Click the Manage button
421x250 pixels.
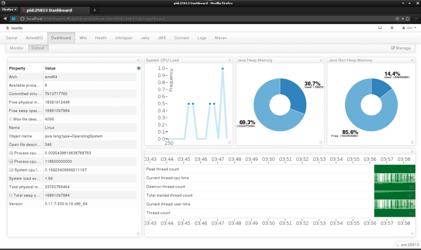tap(401, 48)
